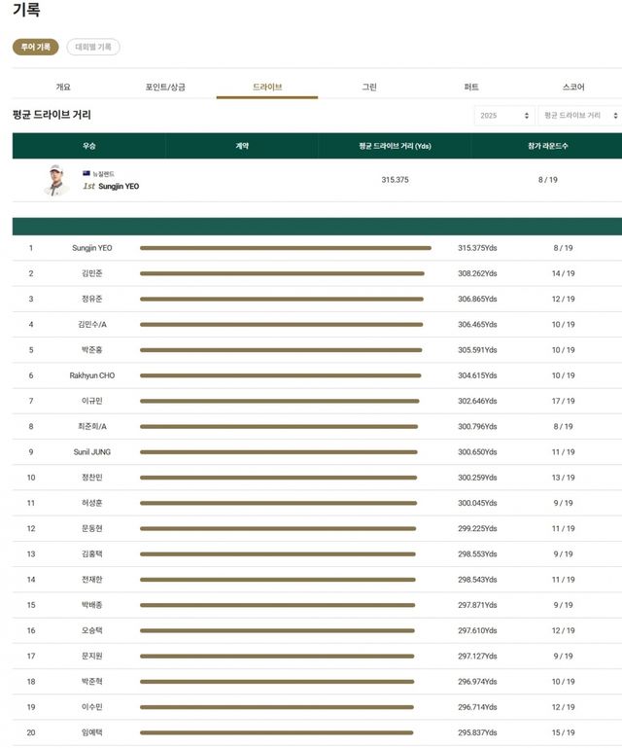Open the 개요 tab

(63, 87)
